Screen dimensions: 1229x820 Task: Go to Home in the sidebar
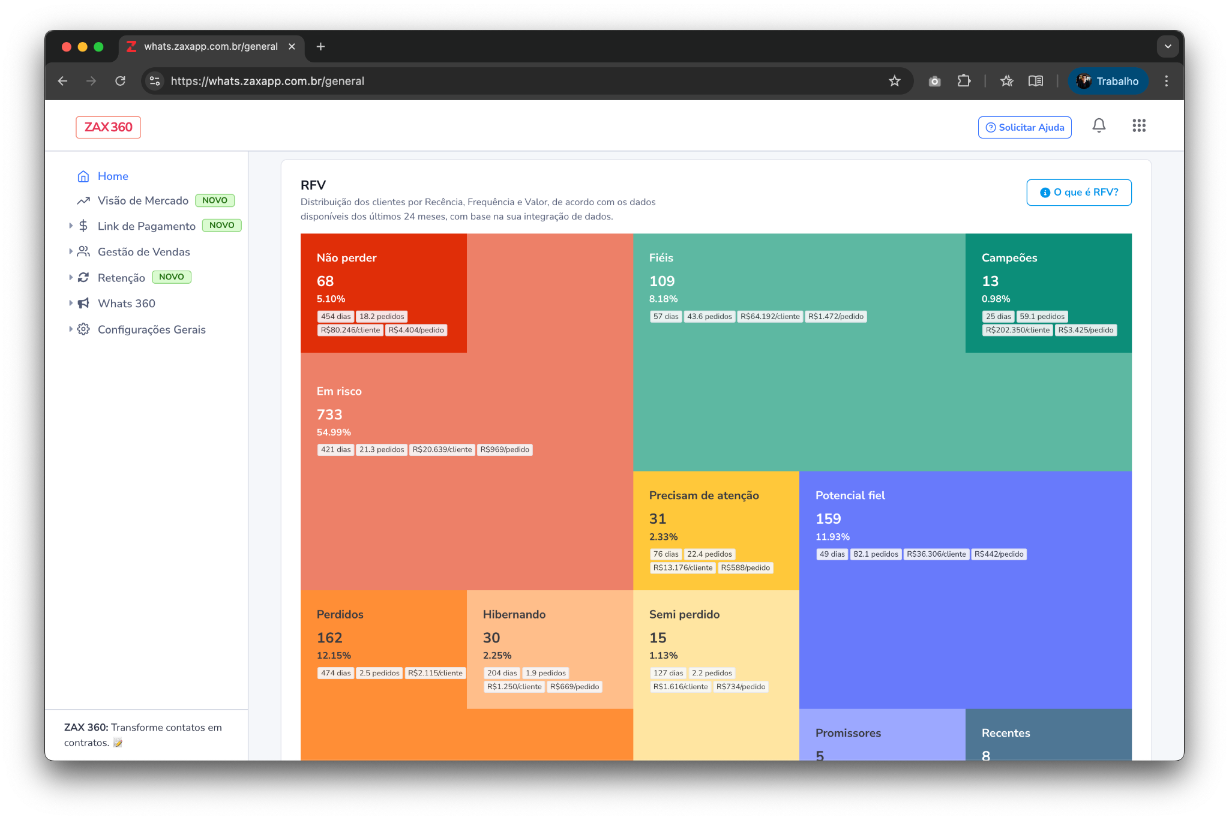coord(113,176)
